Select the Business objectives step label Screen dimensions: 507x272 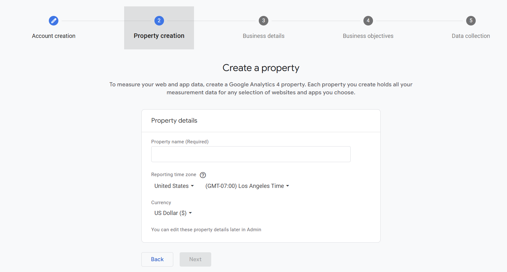[368, 36]
